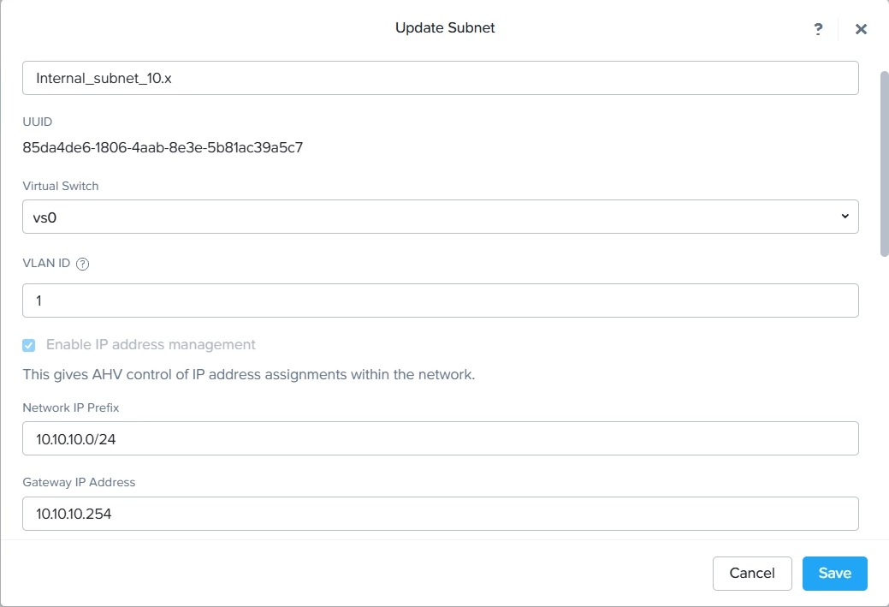Click the Network IP Prefix label
The image size is (889, 607).
[71, 408]
